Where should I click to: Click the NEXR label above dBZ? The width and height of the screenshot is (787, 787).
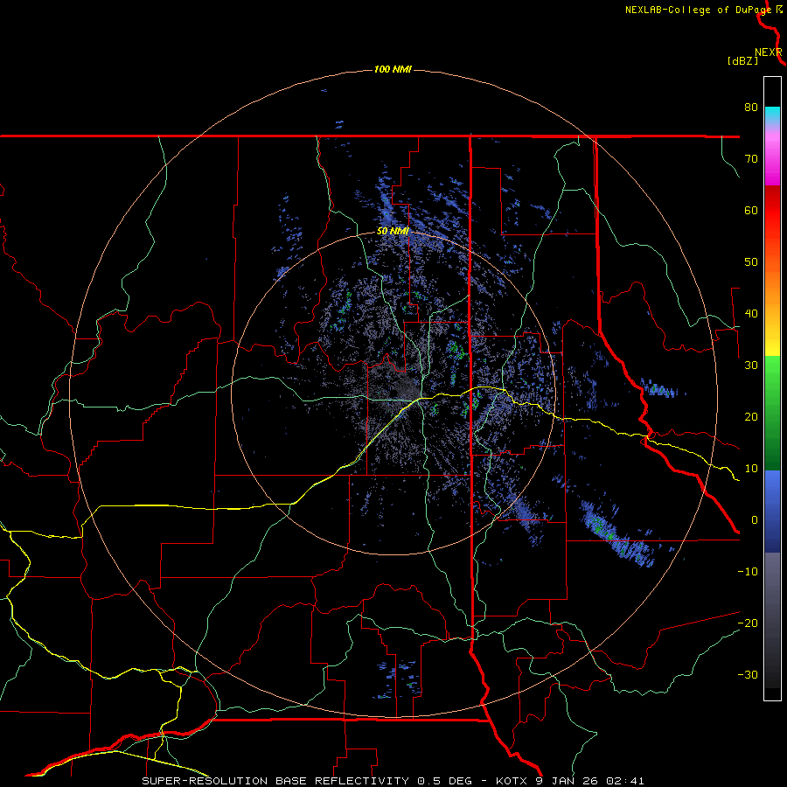pyautogui.click(x=769, y=52)
